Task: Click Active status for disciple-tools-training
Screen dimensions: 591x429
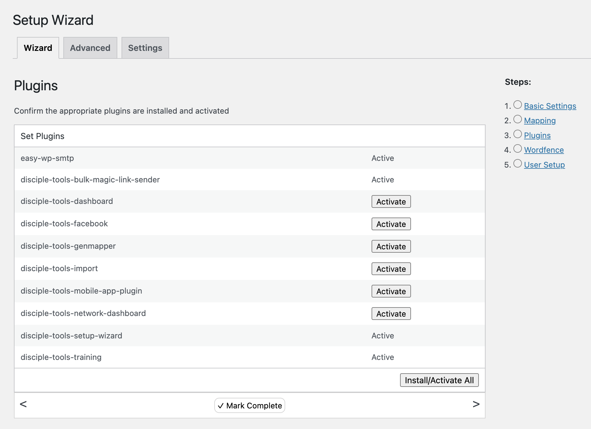Action: pyautogui.click(x=383, y=357)
